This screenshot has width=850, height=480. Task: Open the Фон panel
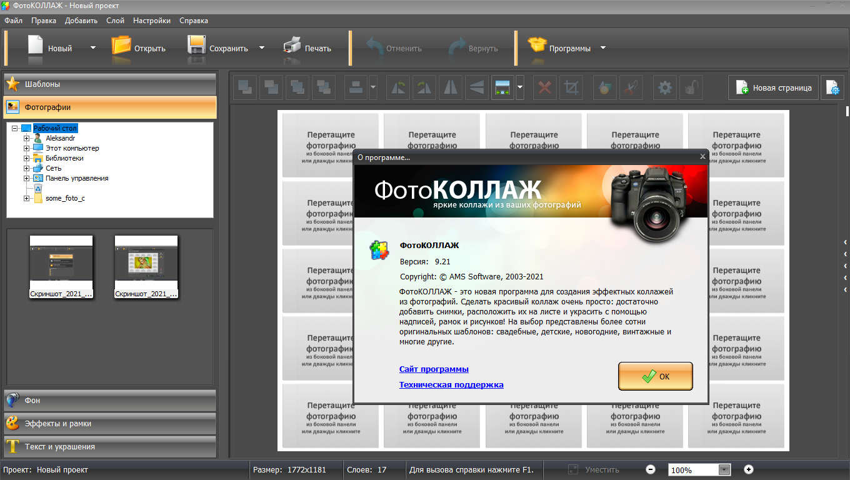(x=110, y=401)
